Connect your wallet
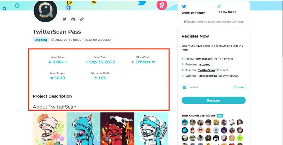The image size is (283, 145). point(240,87)
